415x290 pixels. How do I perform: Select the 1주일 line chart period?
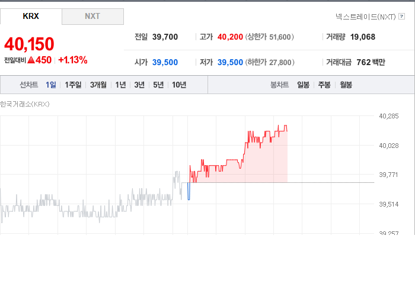tap(73, 85)
